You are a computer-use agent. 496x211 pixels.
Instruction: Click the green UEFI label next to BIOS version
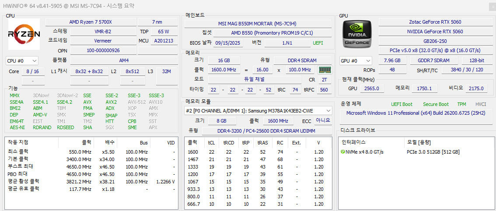(x=318, y=43)
